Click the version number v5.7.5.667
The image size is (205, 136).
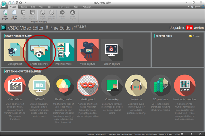pos(80,27)
